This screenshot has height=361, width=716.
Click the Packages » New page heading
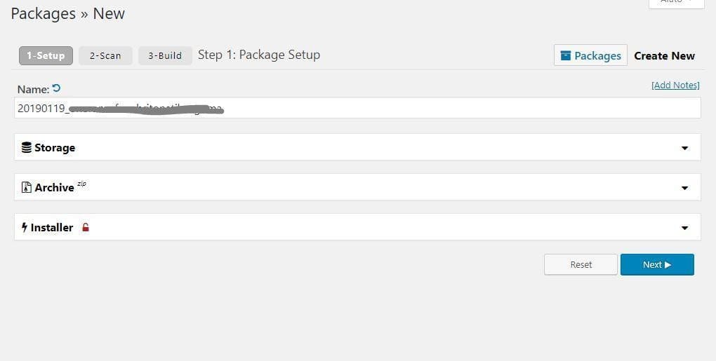tap(67, 13)
